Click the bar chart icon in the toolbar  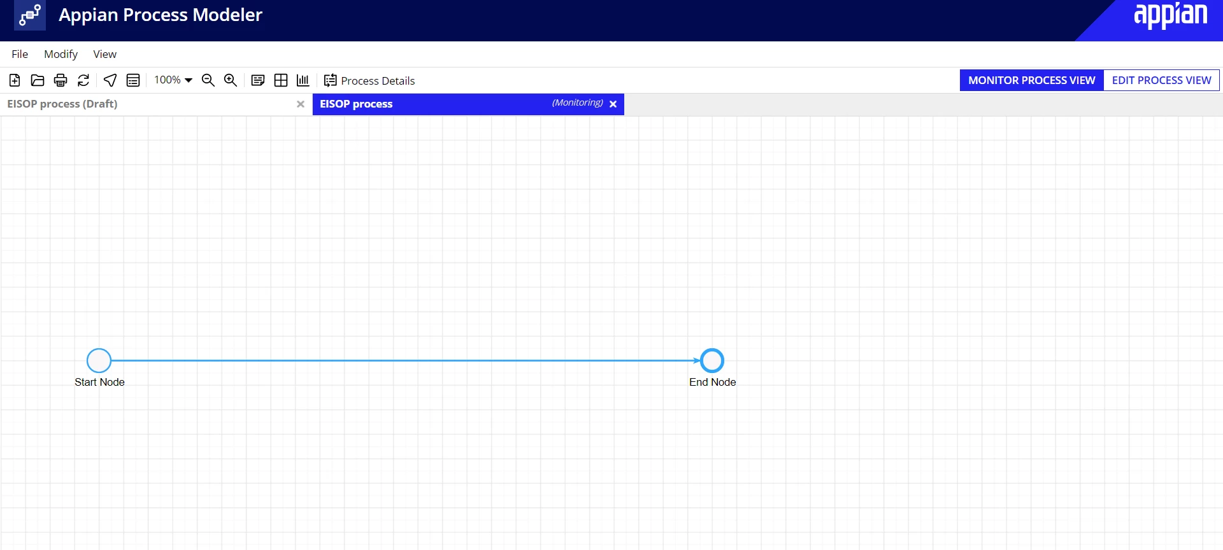(x=303, y=80)
